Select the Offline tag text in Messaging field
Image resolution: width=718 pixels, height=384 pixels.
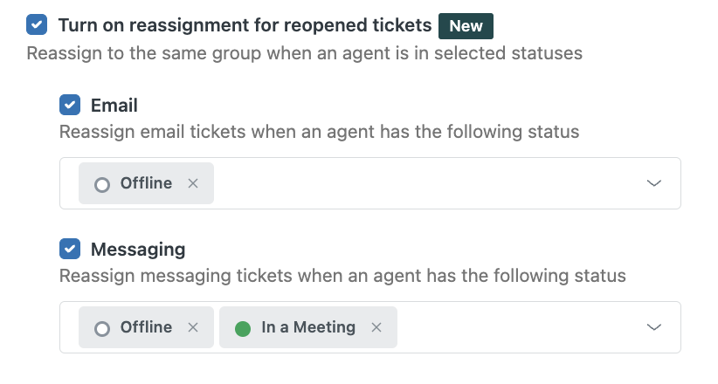146,327
